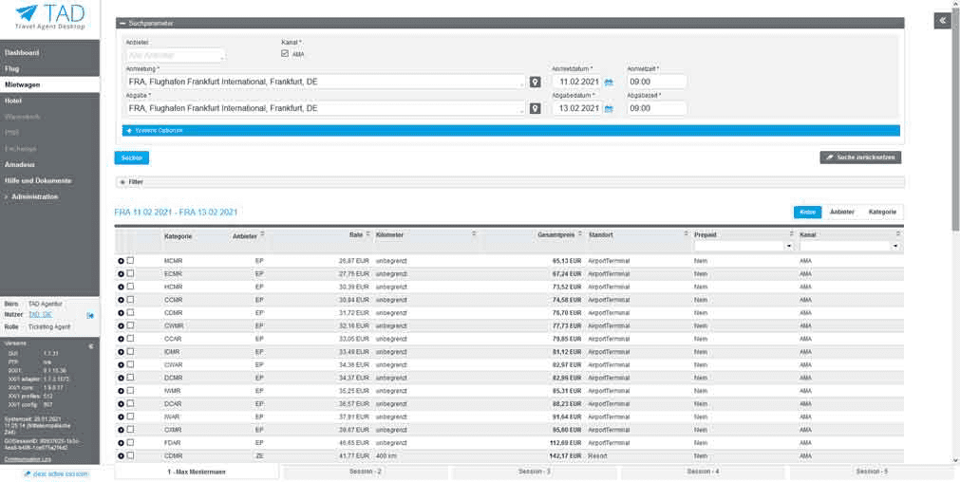
Task: Open the Anmietdatum calendar picker icon
Action: pyautogui.click(x=609, y=83)
